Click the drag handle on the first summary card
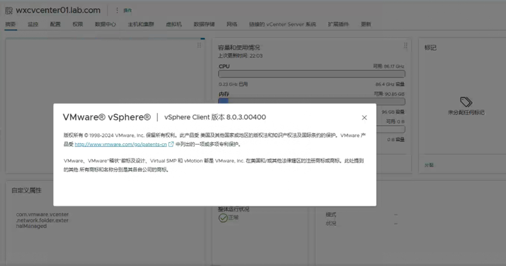Image resolution: width=506 pixels, height=266 pixels. (199, 46)
